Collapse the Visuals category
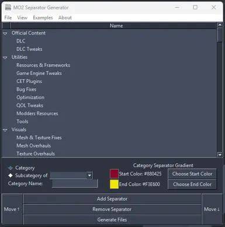225x227 pixels. tap(5, 130)
